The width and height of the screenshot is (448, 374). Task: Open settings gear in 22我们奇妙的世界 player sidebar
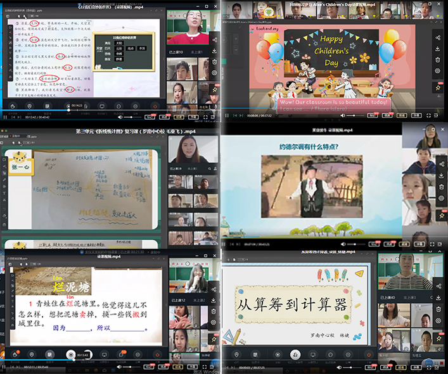pyautogui.click(x=215, y=73)
